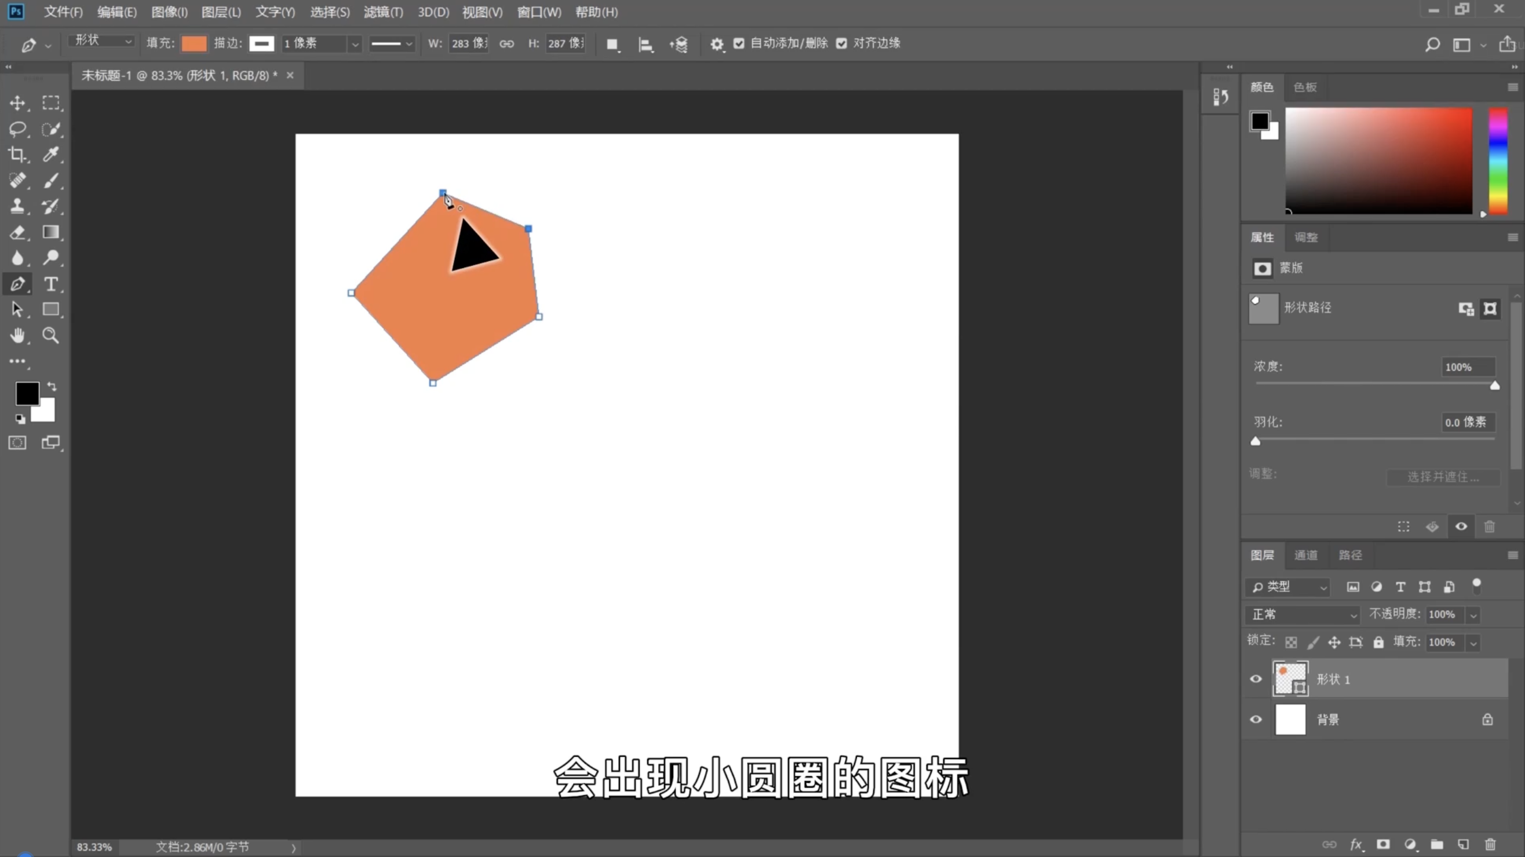This screenshot has width=1525, height=857.
Task: Click the orange 填充 color swatch
Action: (x=194, y=43)
